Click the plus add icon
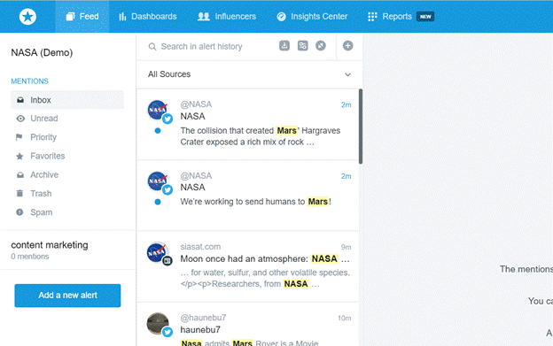This screenshot has height=346, width=553. [348, 46]
